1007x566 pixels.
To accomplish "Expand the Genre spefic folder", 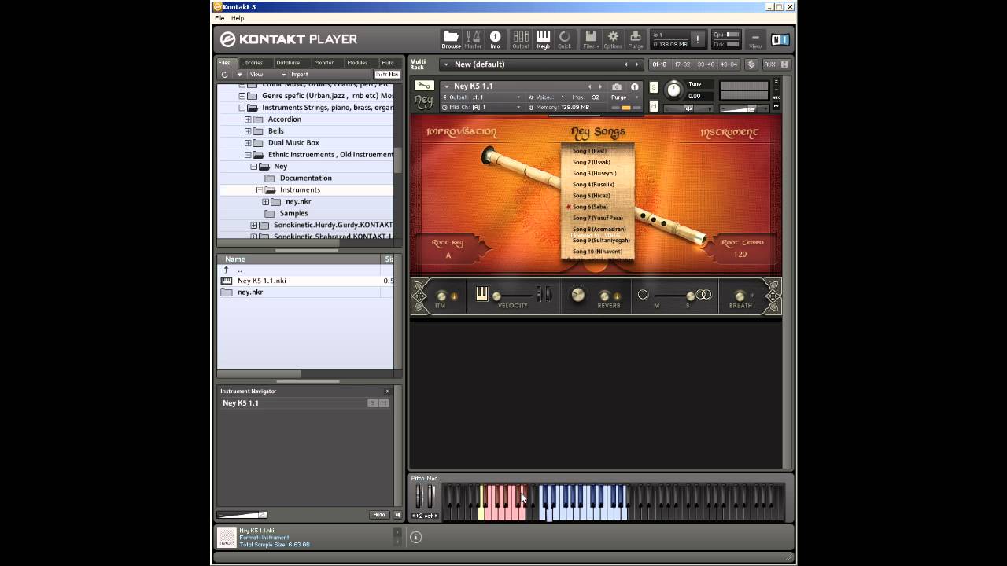I will (x=242, y=96).
